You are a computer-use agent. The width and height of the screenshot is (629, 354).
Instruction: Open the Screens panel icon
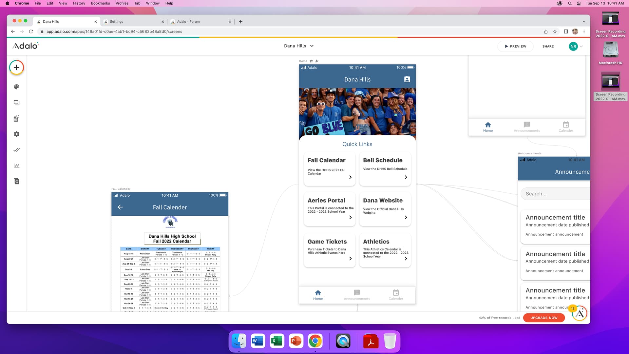coord(16,103)
